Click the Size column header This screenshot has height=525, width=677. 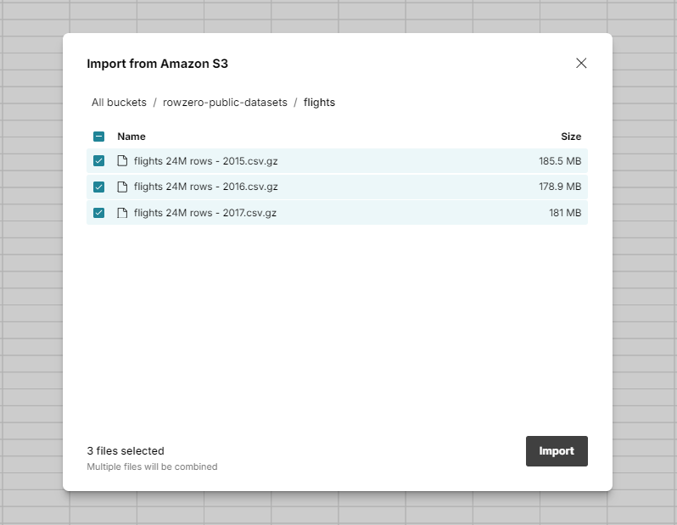(570, 137)
